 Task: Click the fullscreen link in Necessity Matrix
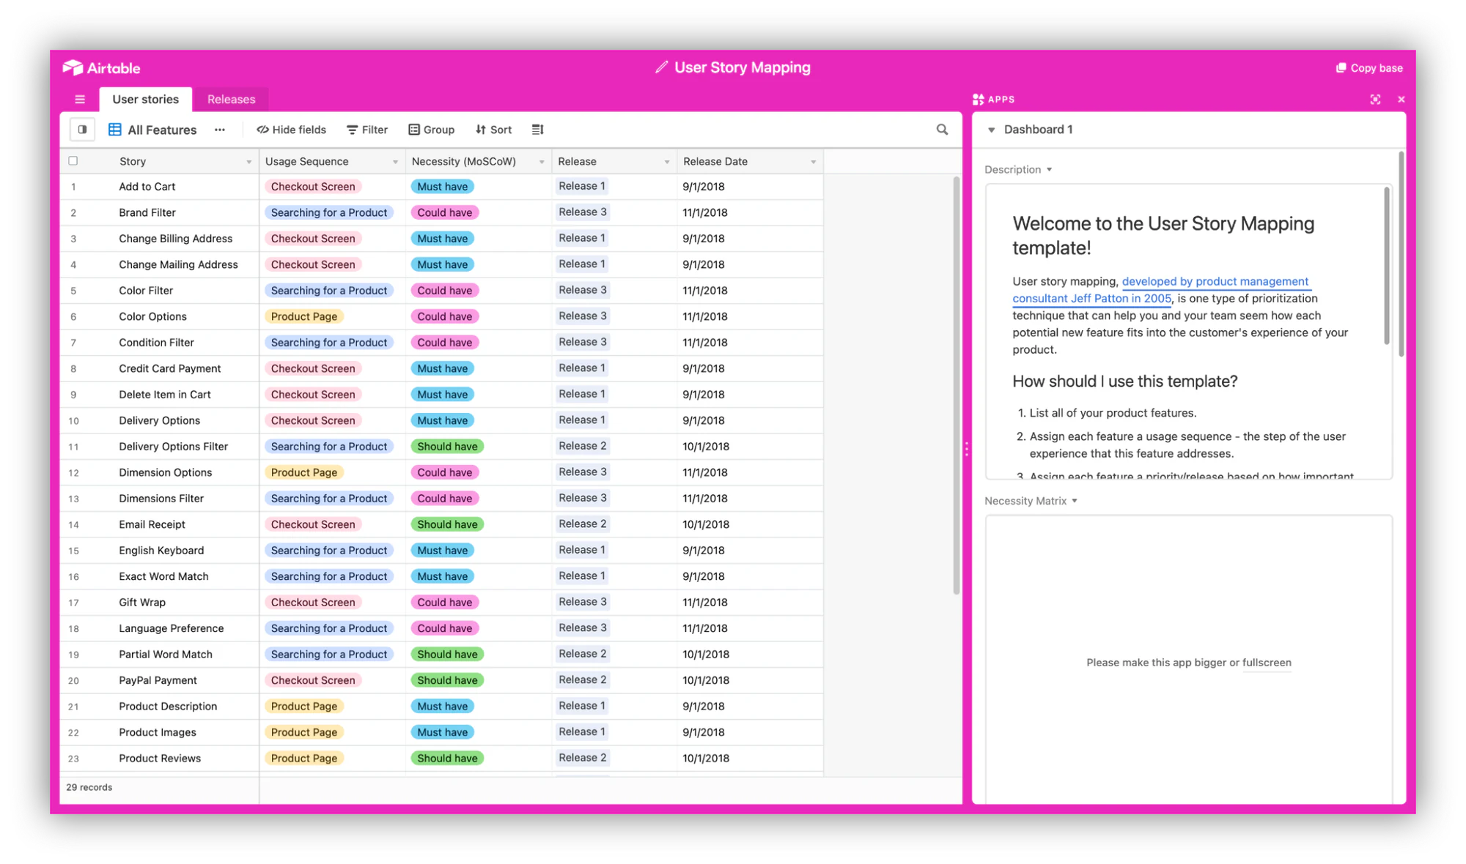pyautogui.click(x=1267, y=663)
